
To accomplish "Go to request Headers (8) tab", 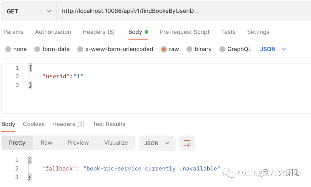I will pos(98,32).
